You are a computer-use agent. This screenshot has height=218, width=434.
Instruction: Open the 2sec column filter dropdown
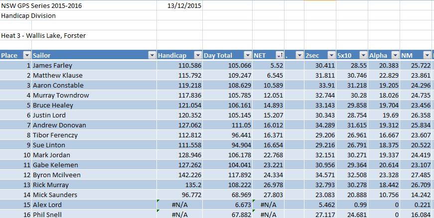coord(331,55)
